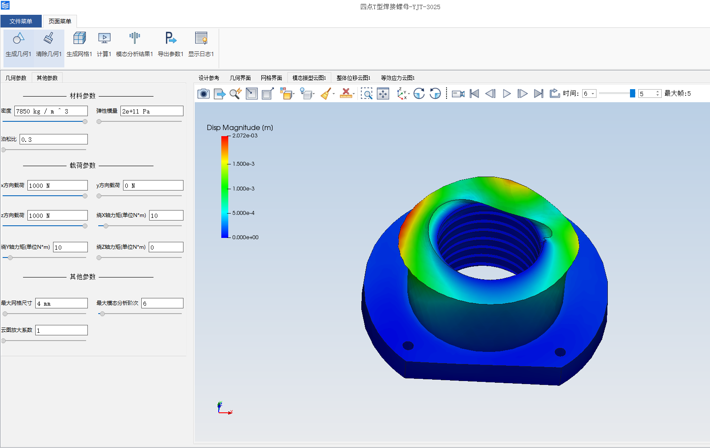Click the 导出参数1 export parameters icon
Image resolution: width=710 pixels, height=448 pixels.
click(170, 38)
